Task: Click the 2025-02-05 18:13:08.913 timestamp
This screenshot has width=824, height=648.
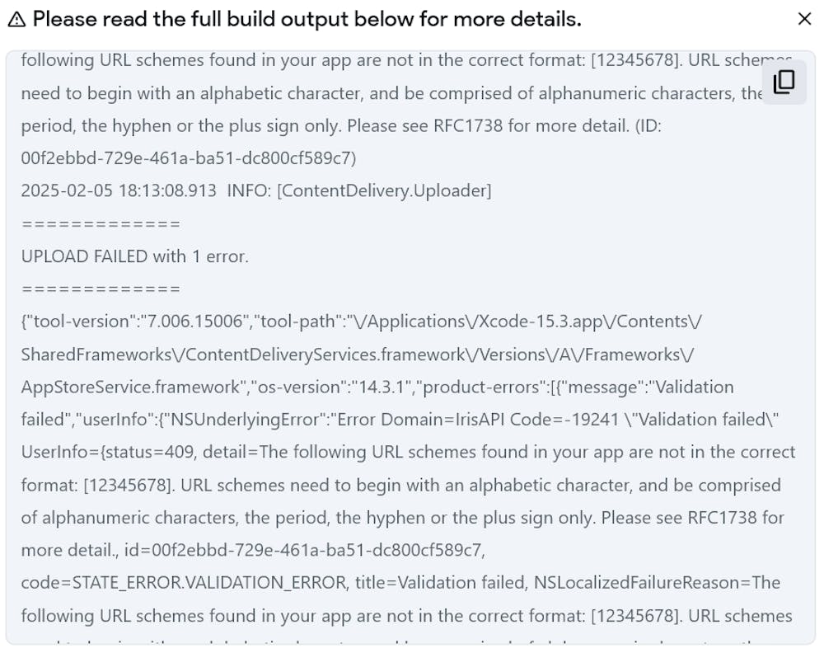Action: (x=116, y=191)
